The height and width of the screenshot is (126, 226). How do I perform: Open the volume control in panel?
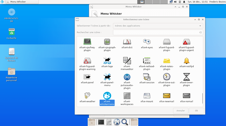coord(175,2)
